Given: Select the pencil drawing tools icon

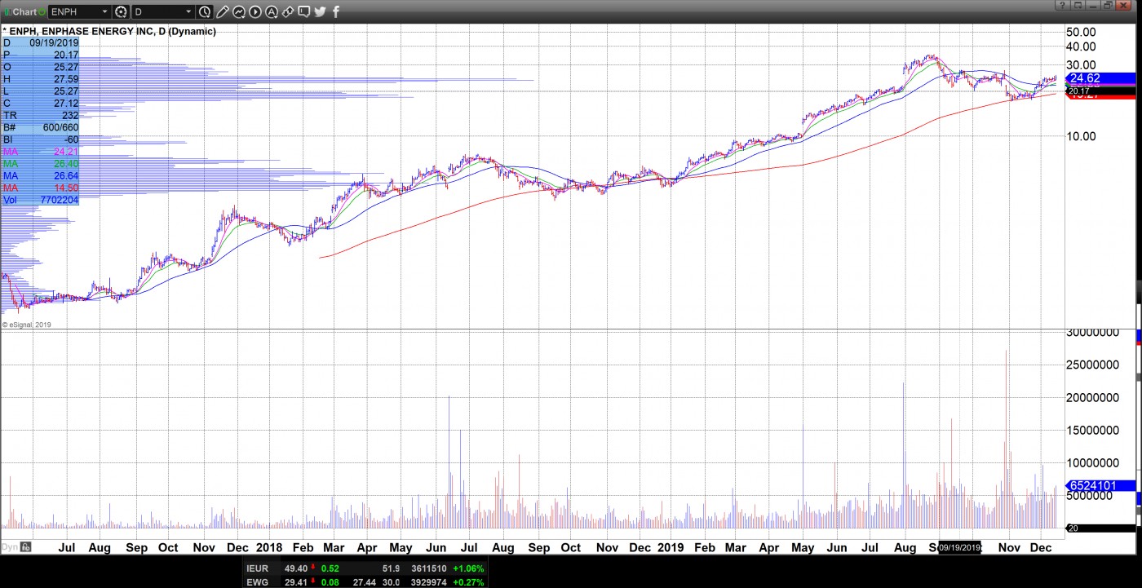Looking at the screenshot, I should point(223,11).
